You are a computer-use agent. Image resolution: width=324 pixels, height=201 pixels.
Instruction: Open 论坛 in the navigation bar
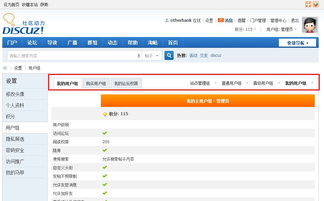[32, 43]
